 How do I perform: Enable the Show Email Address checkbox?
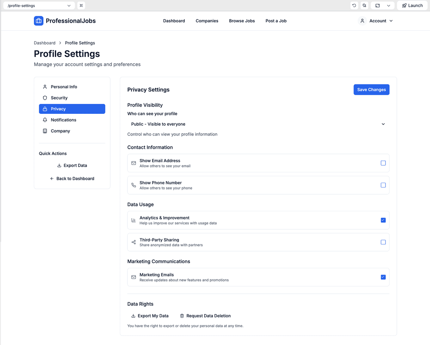pos(383,163)
